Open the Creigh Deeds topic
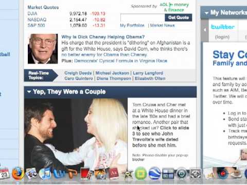 tap(78, 73)
